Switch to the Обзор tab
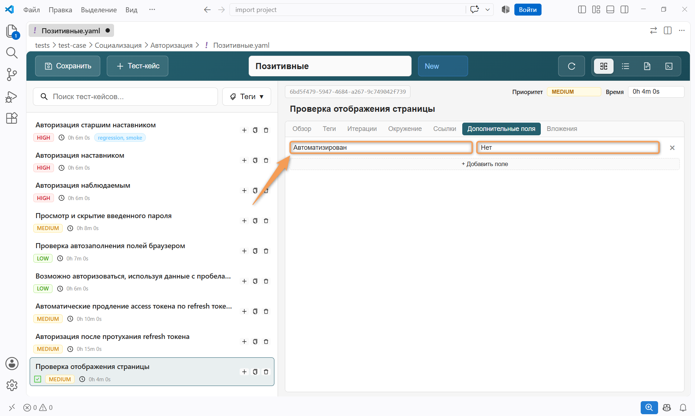 pos(302,129)
